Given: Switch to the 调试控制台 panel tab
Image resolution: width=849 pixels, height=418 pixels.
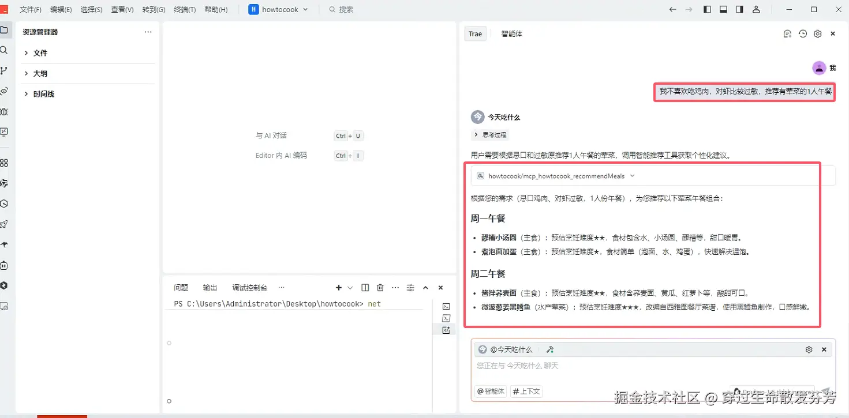Looking at the screenshot, I should (x=250, y=288).
